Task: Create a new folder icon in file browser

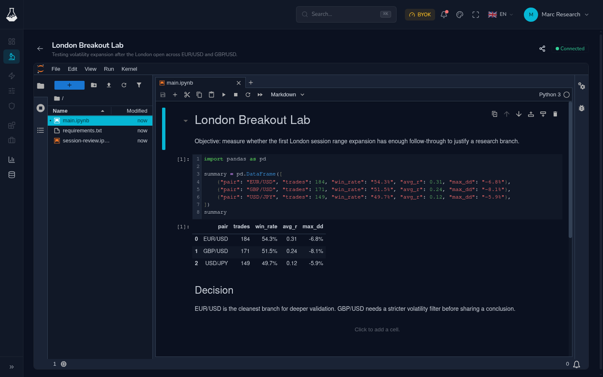Action: pyautogui.click(x=94, y=85)
